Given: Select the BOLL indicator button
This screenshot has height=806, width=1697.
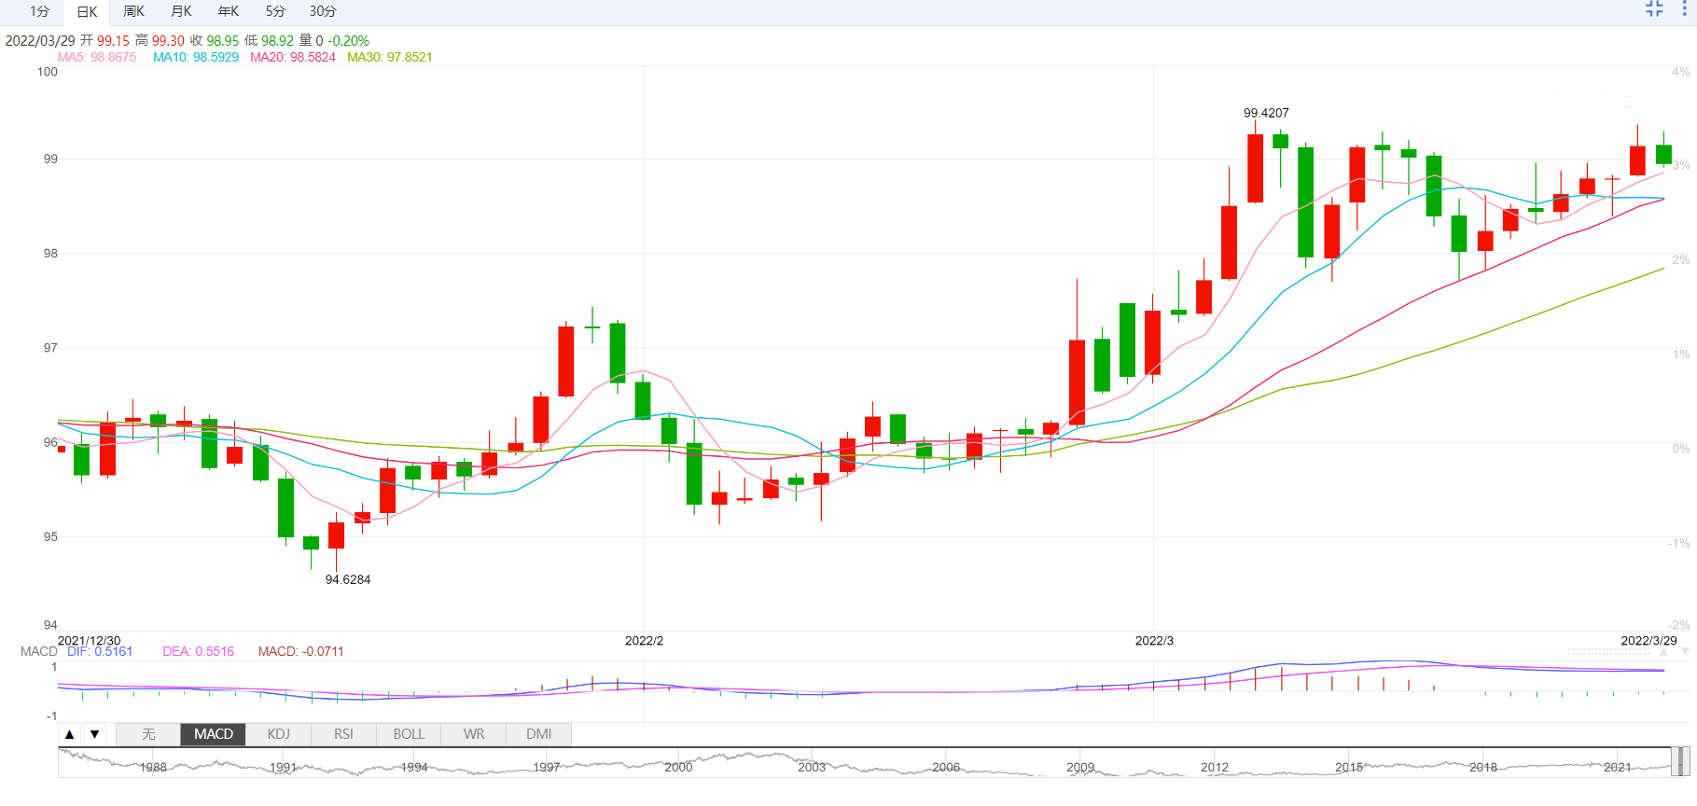Looking at the screenshot, I should (x=409, y=734).
